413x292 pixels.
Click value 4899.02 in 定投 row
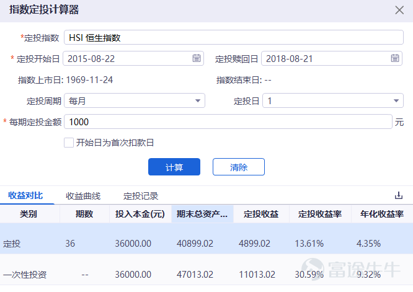pyautogui.click(x=254, y=244)
